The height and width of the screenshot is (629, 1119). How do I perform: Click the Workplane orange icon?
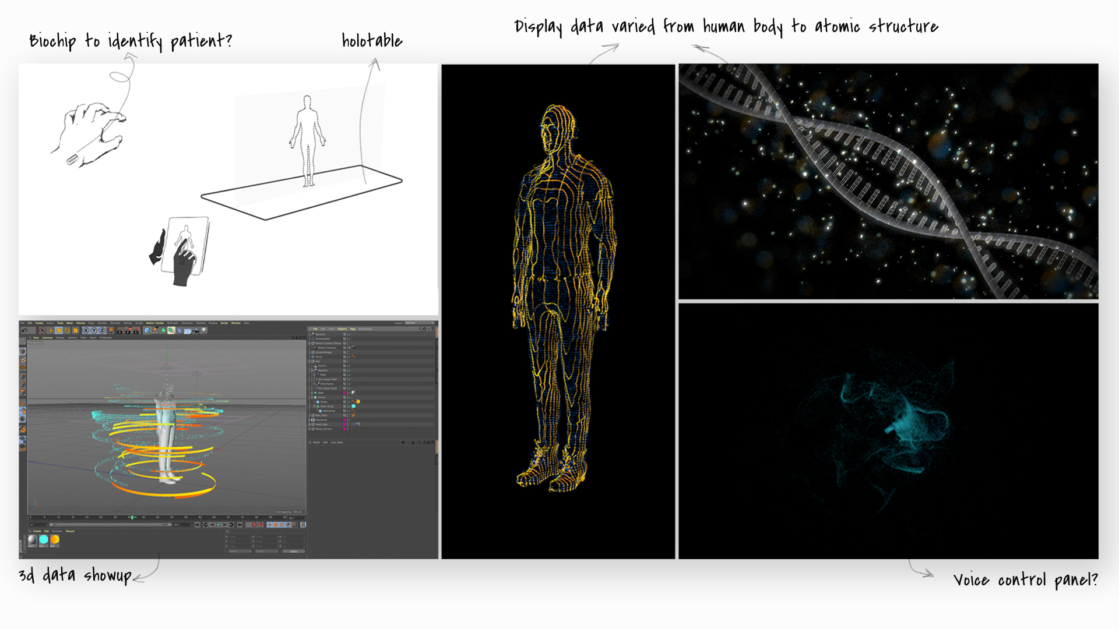23,367
